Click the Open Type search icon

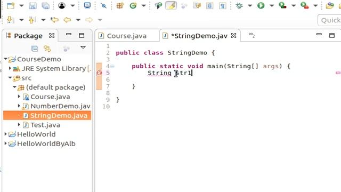158,5
